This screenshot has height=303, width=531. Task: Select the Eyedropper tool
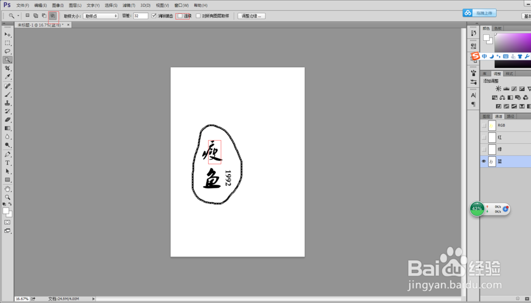[7, 77]
